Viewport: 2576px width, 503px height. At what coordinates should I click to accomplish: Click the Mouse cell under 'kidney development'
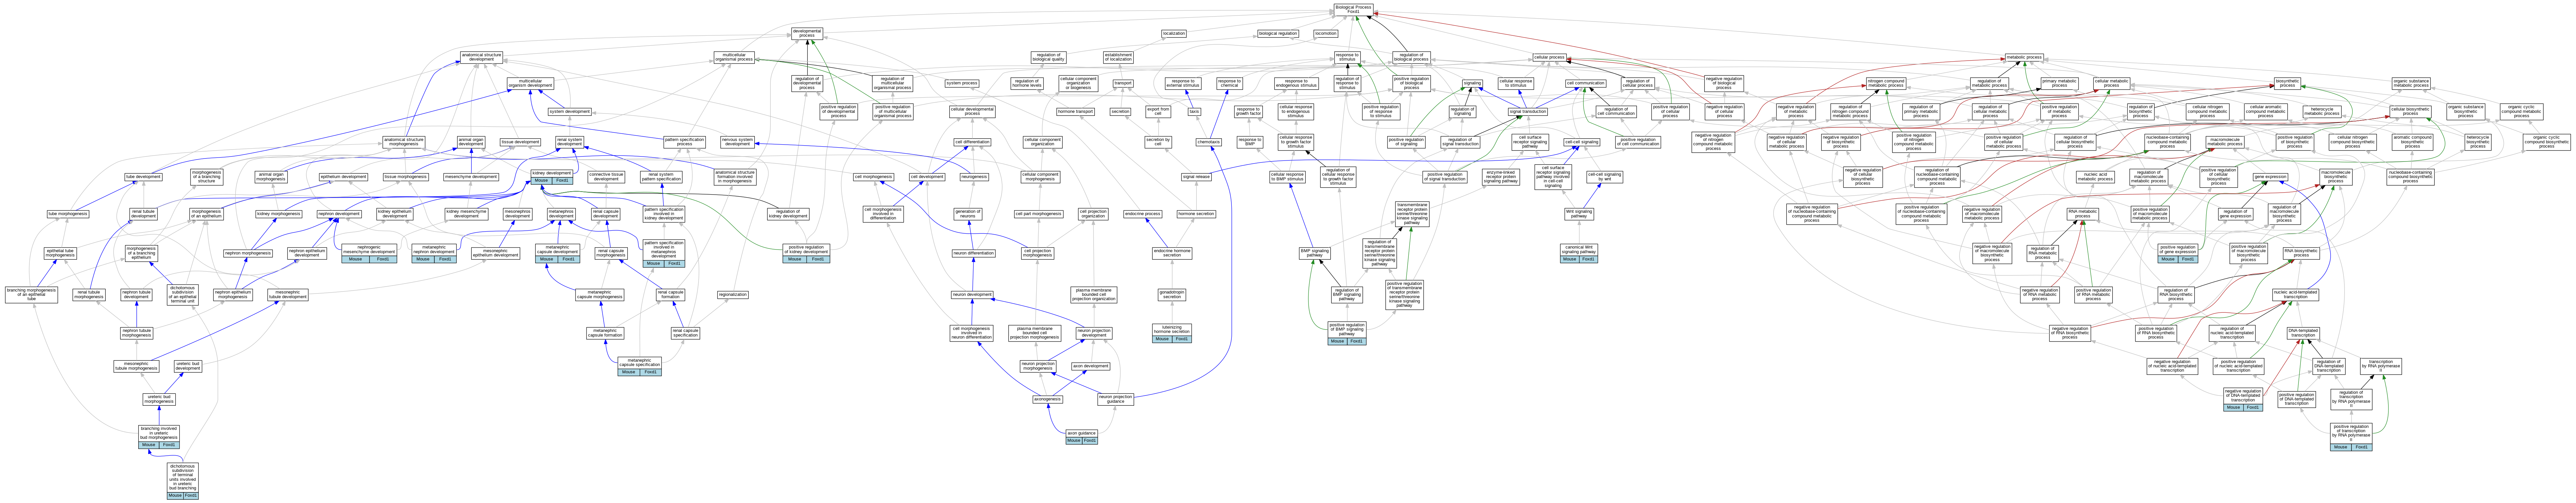541,181
